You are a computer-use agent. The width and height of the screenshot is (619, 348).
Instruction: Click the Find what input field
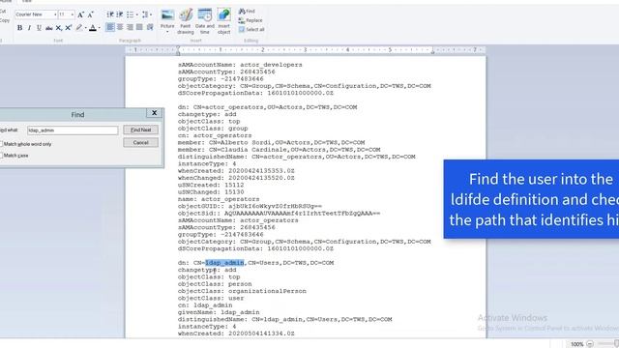tap(73, 130)
